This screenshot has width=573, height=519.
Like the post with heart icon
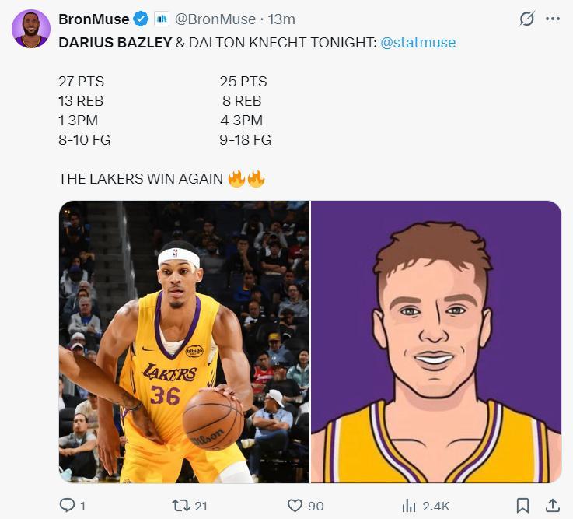[295, 506]
